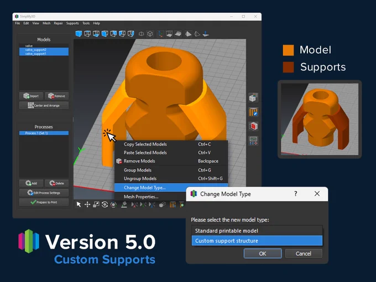Select 'valve_support1' in Models list
Screen dimensions: 376x282
pos(44,54)
